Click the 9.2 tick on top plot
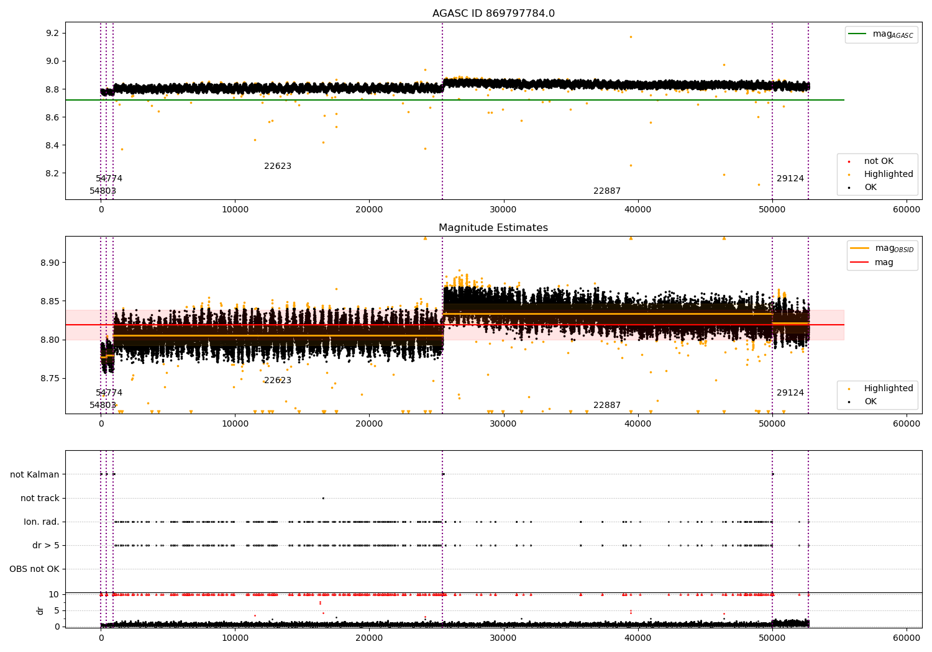Image resolution: width=932 pixels, height=652 pixels. click(52, 33)
